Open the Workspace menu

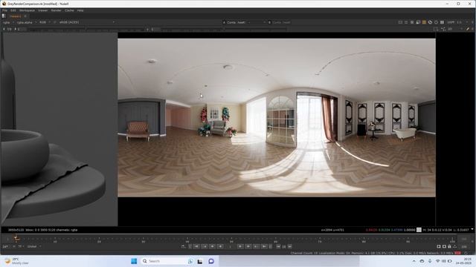(x=27, y=10)
